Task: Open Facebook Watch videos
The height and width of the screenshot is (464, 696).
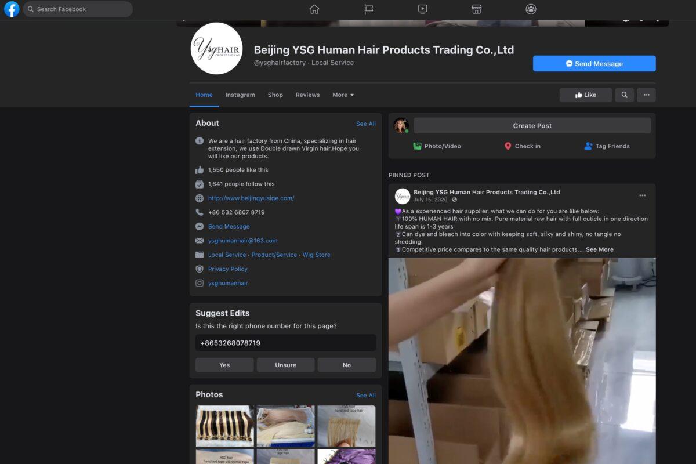Action: pos(422,9)
